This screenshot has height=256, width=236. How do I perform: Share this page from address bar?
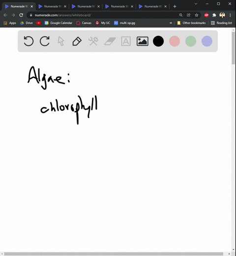point(189,15)
